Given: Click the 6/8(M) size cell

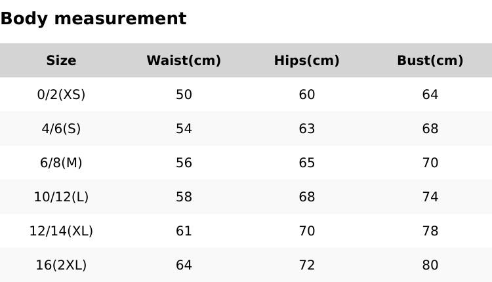Looking at the screenshot, I should click(61, 163).
